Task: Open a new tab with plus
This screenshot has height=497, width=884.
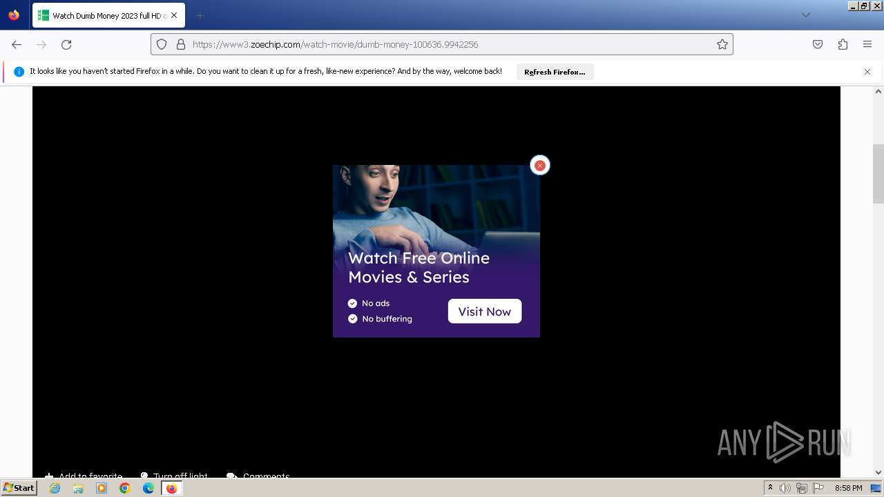Action: click(200, 15)
